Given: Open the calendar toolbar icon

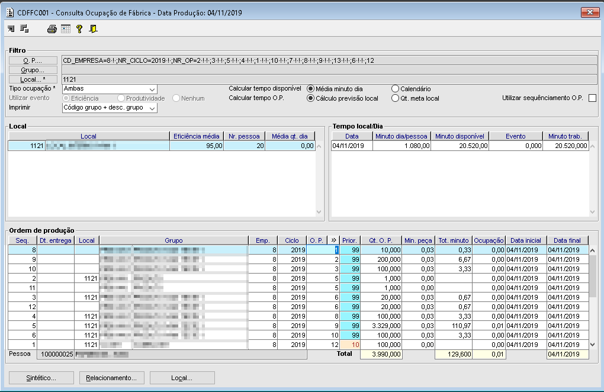Looking at the screenshot, I should click(x=66, y=29).
